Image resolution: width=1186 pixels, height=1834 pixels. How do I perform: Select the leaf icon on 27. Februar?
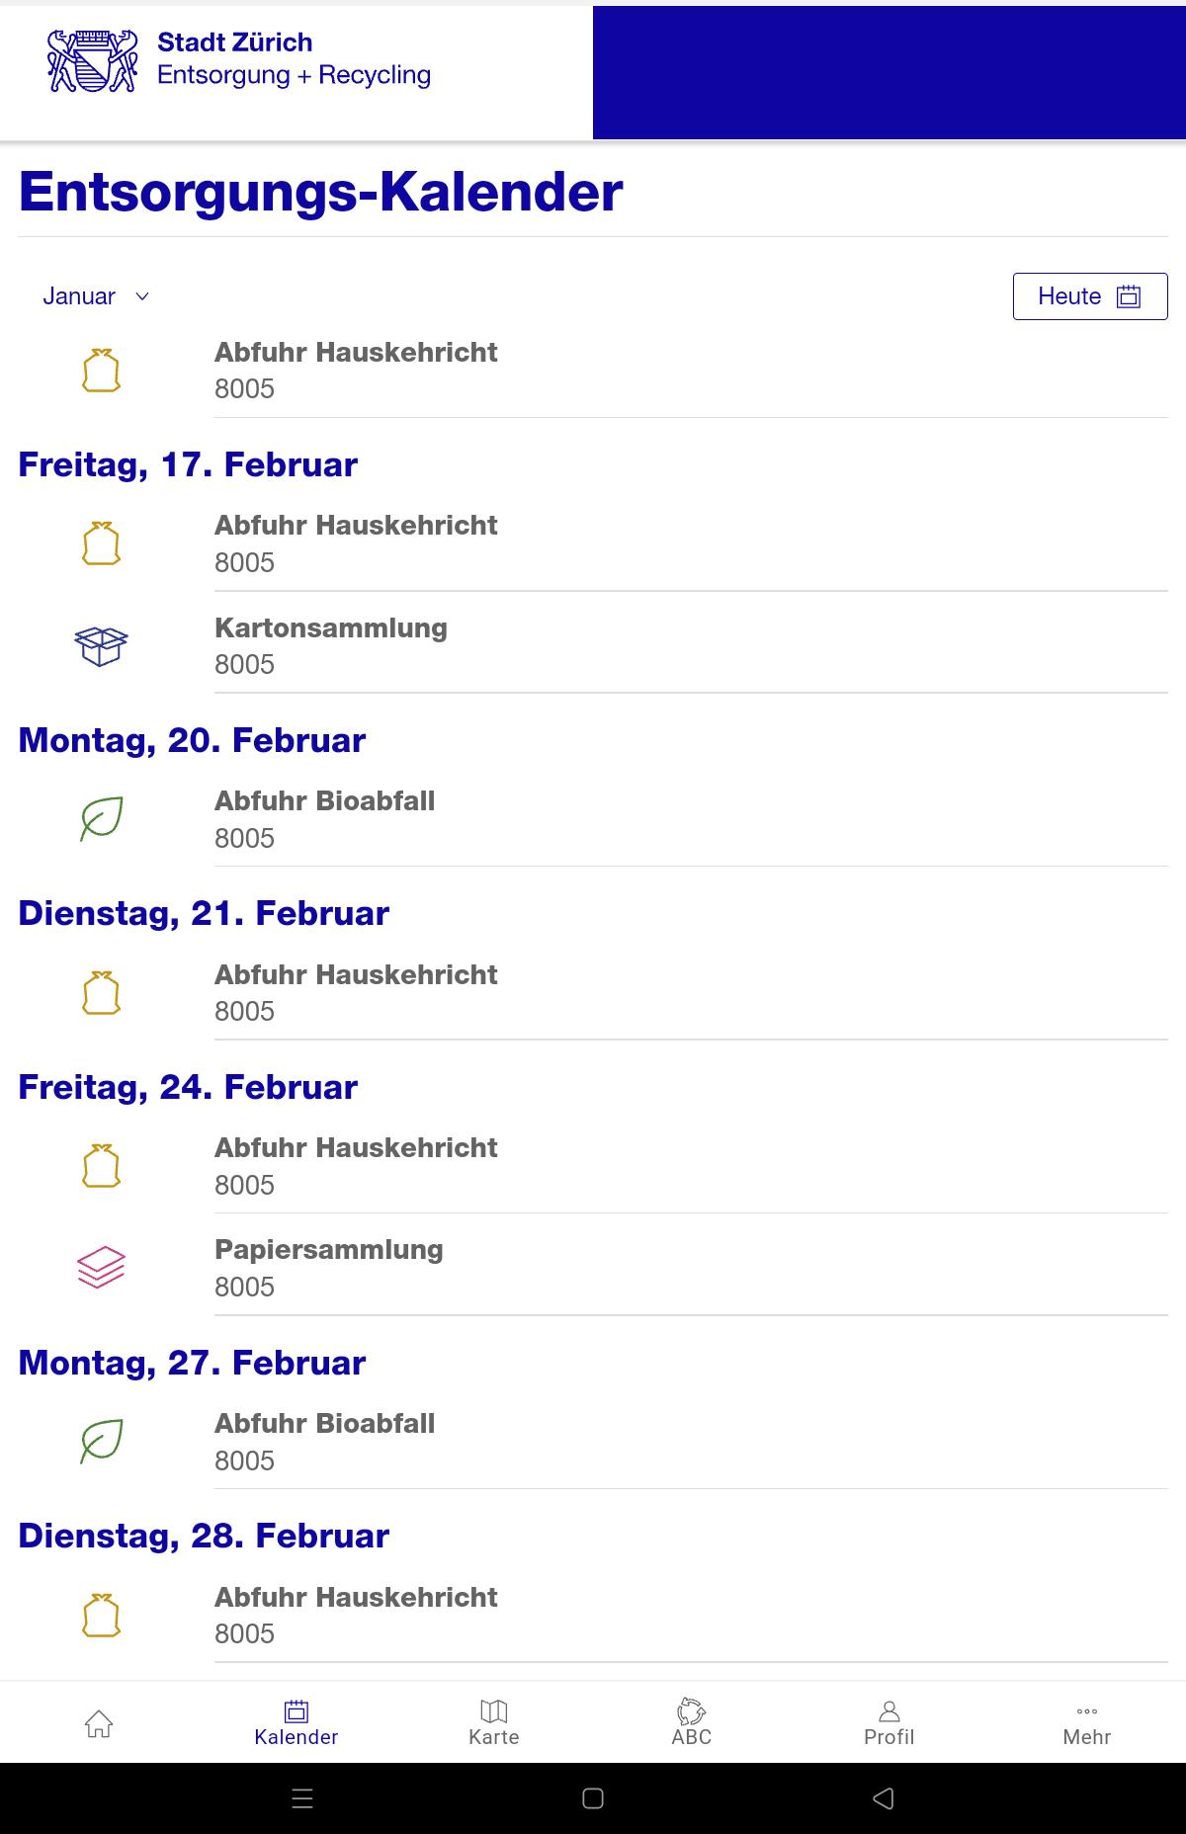coord(101,1442)
